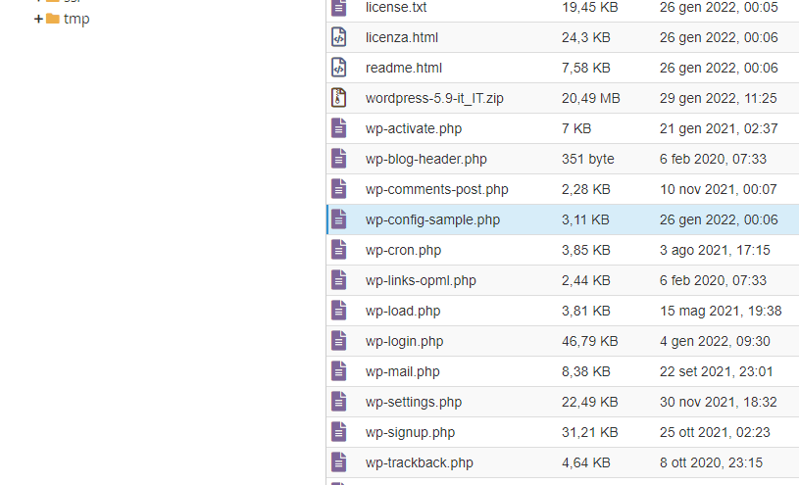Image resolution: width=799 pixels, height=485 pixels.
Task: Select the wp-settings.php file name
Action: pyautogui.click(x=414, y=403)
